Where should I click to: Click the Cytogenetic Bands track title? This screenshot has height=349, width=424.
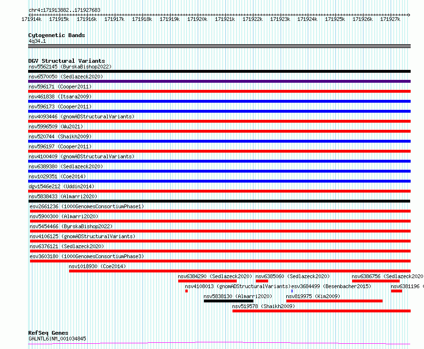[x=57, y=35]
